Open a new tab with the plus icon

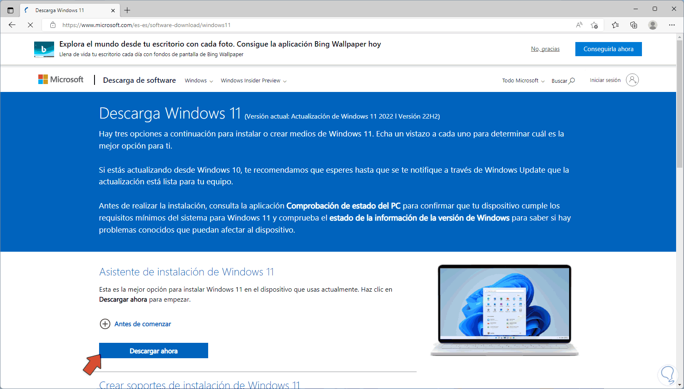tap(127, 10)
